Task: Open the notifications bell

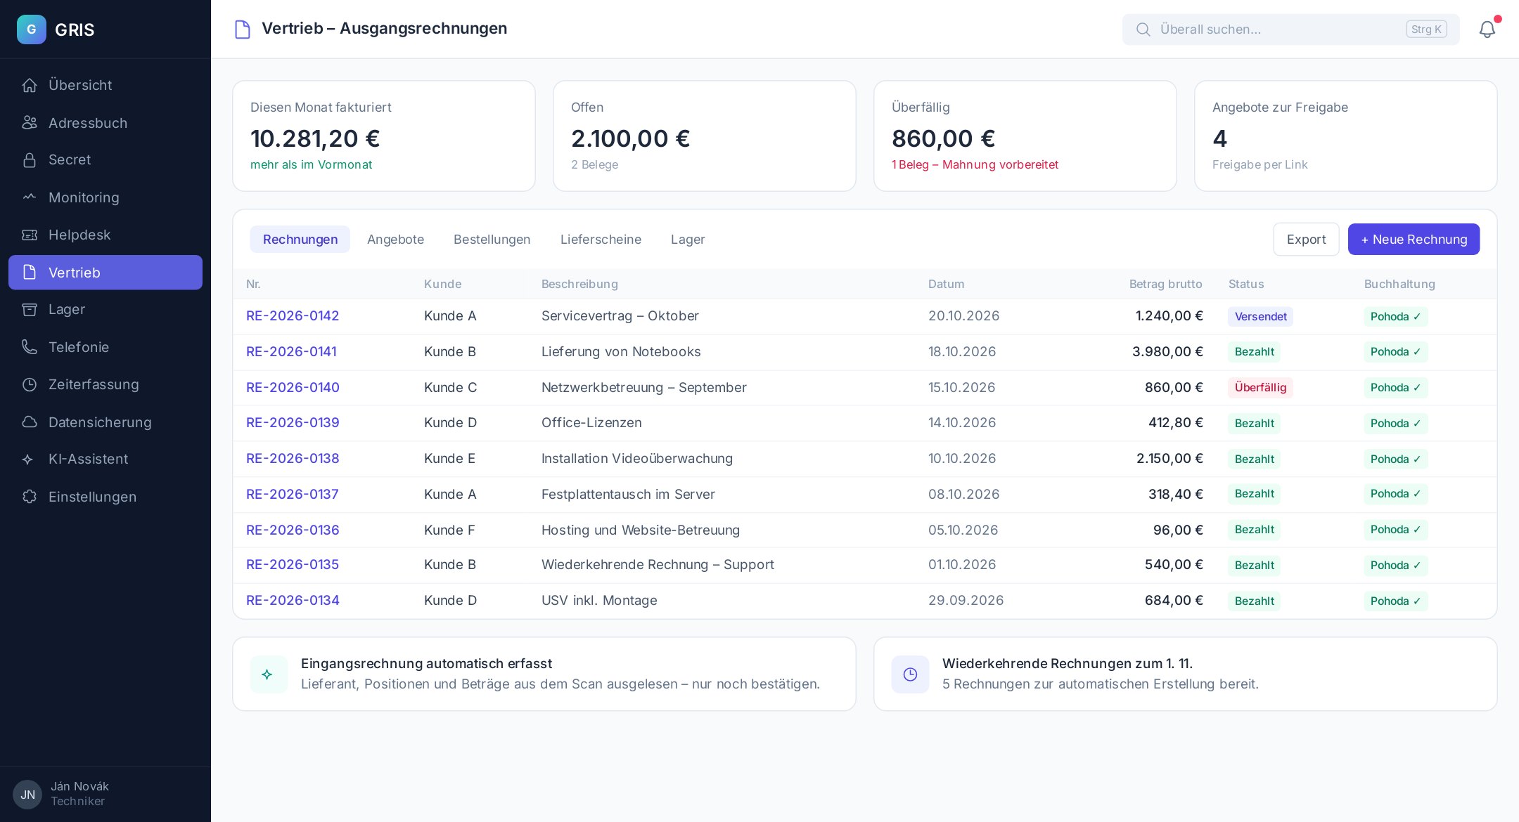Action: click(1487, 30)
